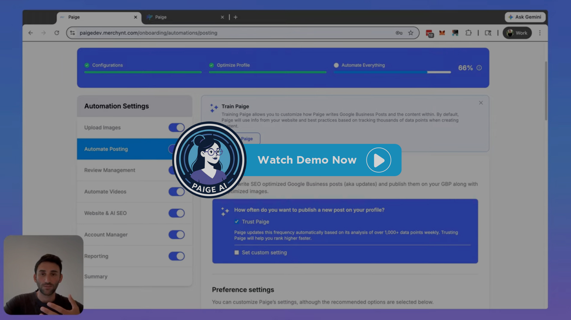This screenshot has width=571, height=320.
Task: Open the site information icon in address bar
Action: (x=72, y=33)
